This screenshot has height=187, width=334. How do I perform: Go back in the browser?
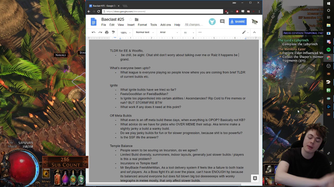coord(89,11)
